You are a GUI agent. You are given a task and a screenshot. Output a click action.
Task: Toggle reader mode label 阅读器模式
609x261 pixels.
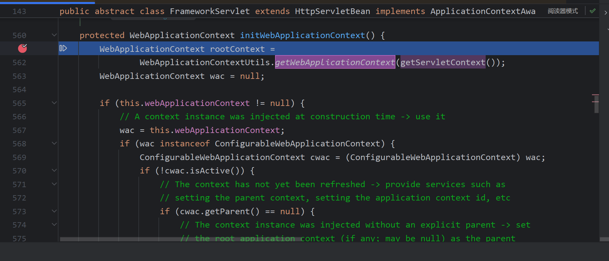(x=563, y=11)
